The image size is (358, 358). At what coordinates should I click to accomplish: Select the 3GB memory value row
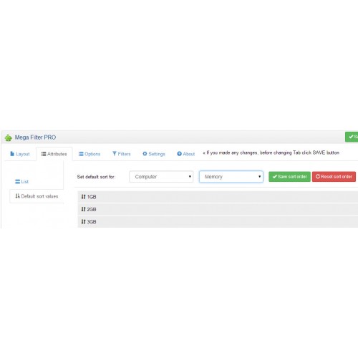coord(218,222)
